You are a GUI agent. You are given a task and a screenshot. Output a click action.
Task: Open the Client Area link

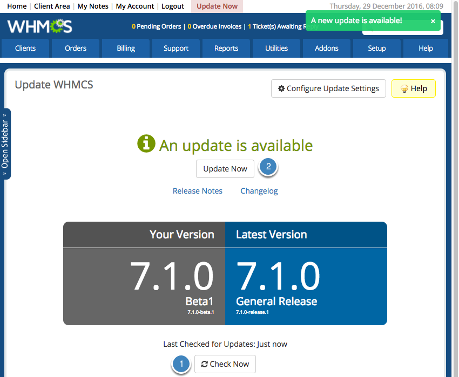pyautogui.click(x=52, y=6)
